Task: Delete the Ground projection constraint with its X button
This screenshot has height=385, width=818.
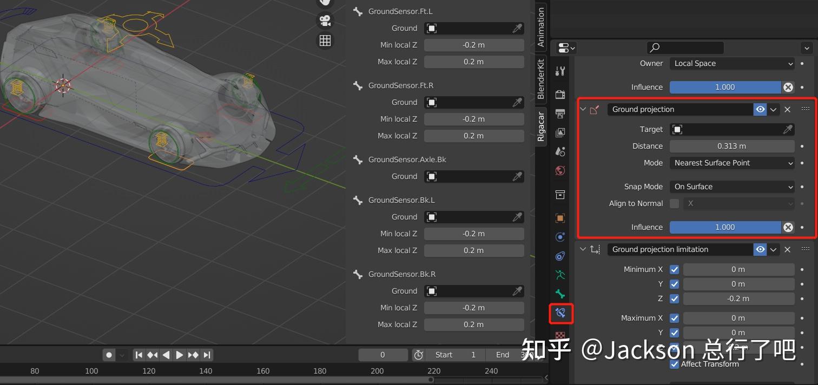Action: click(788, 109)
